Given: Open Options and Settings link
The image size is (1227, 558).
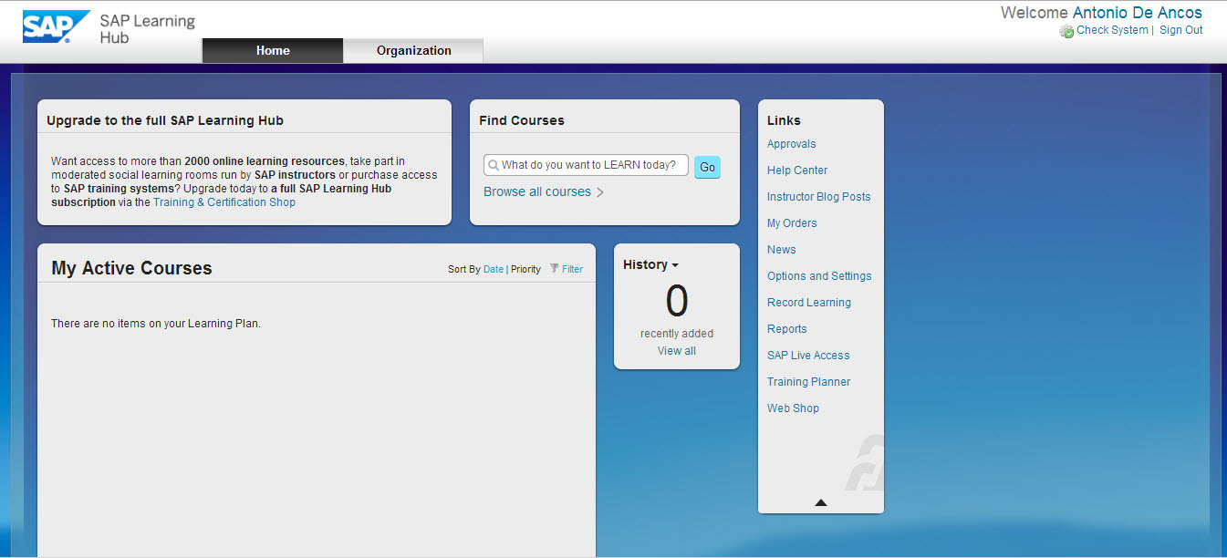Looking at the screenshot, I should tap(819, 276).
